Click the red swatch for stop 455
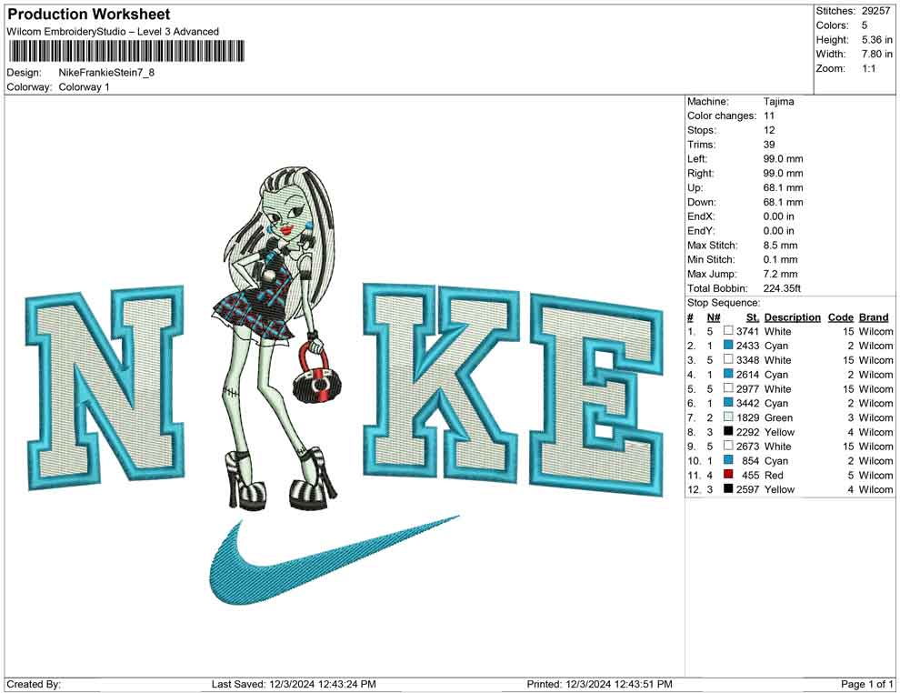This screenshot has height=693, width=900. 728,474
